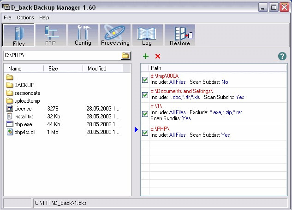Open the Options menu
This screenshot has height=210, width=292.
(25, 17)
